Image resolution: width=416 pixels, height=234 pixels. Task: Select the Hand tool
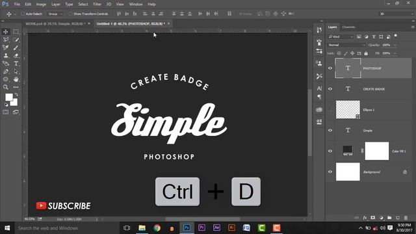16,79
